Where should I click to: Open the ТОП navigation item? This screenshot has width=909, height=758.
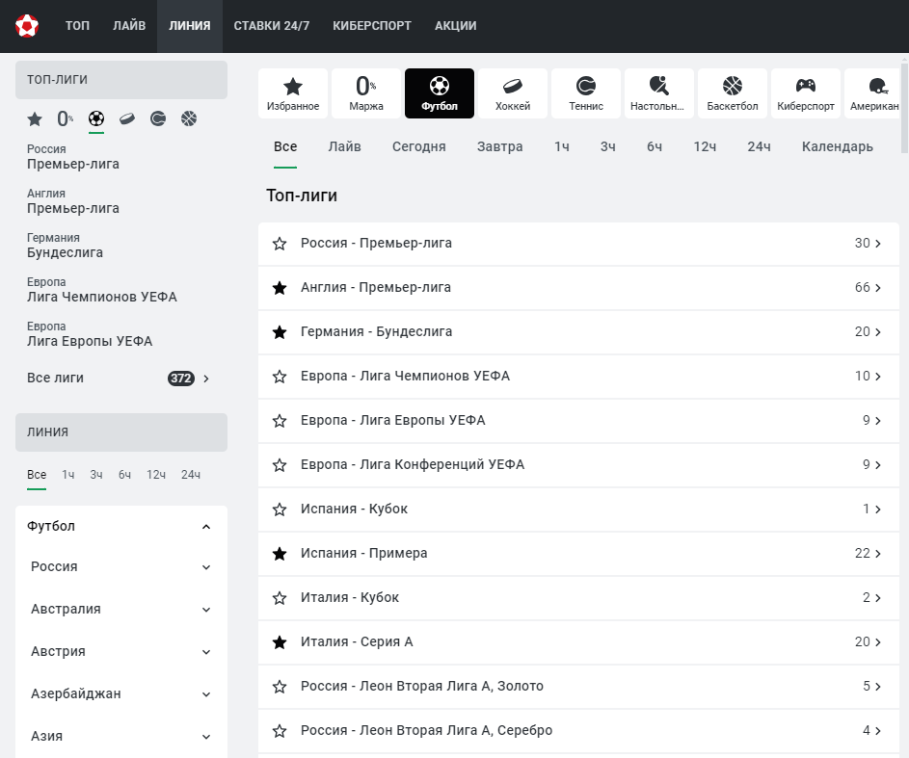(77, 26)
